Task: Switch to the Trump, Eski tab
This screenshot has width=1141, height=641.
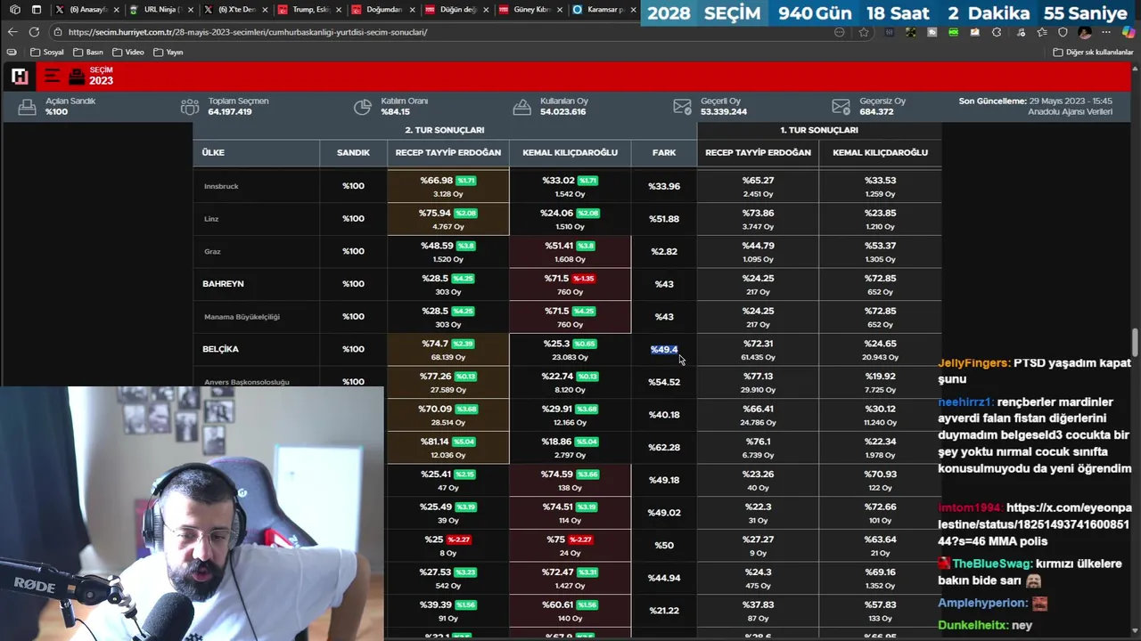Action: point(309,10)
